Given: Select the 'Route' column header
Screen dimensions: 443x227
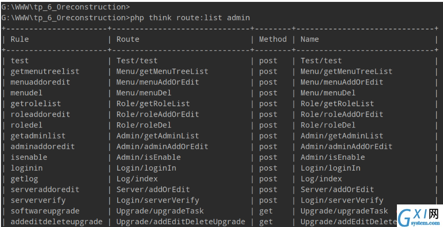Looking at the screenshot, I should pyautogui.click(x=128, y=39).
